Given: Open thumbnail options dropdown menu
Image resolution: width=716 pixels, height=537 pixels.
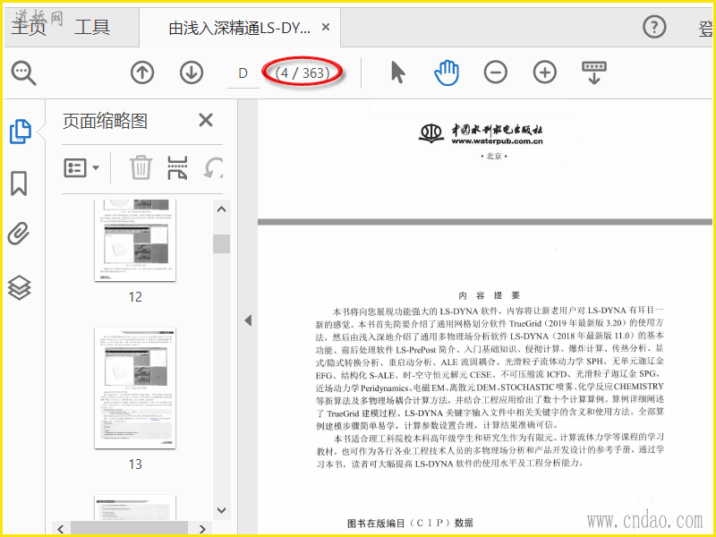Looking at the screenshot, I should (x=81, y=168).
